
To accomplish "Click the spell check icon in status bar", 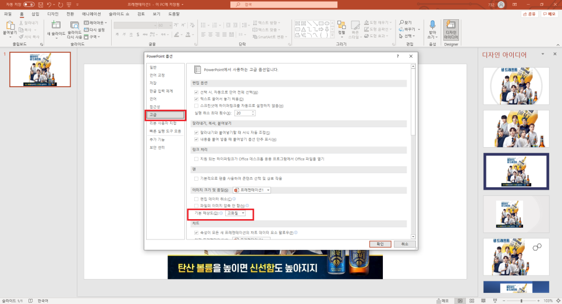I will (x=30, y=301).
